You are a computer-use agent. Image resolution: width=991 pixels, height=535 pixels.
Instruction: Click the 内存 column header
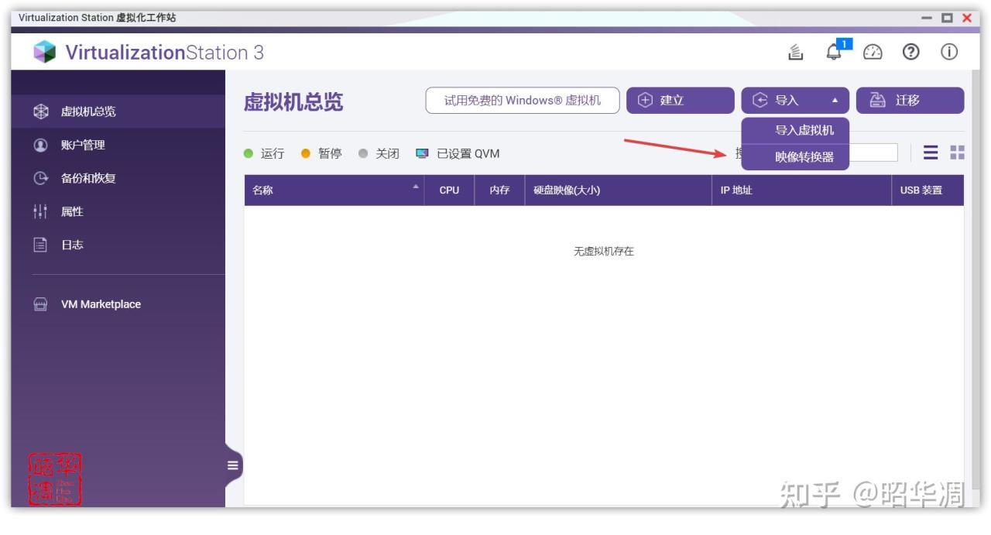499,190
